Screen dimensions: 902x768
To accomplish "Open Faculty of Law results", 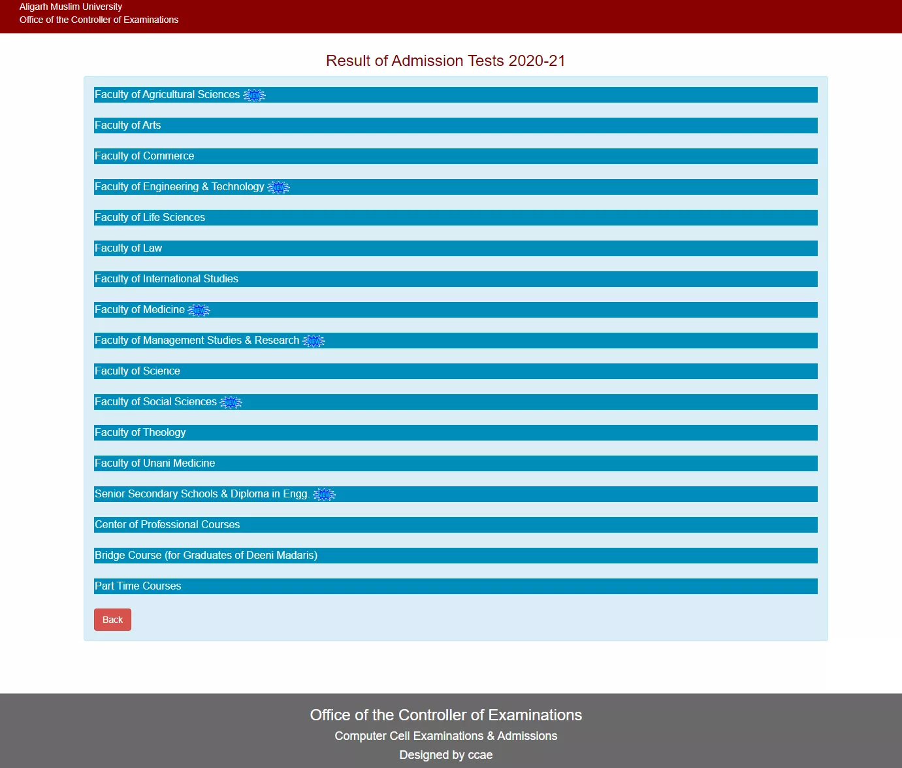I will click(129, 248).
